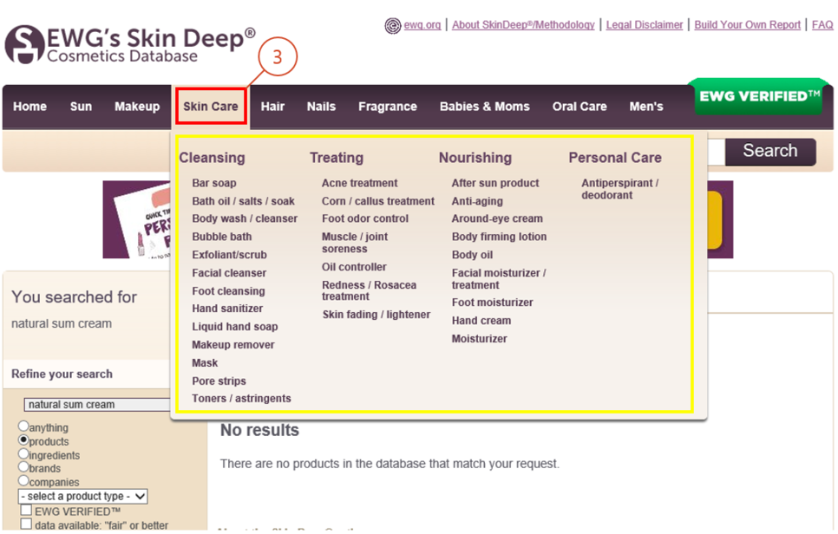Select the 'ingredients' radio button
This screenshot has width=838, height=534.
pos(23,454)
